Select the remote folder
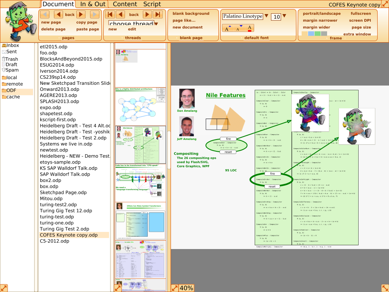The width and height of the screenshot is (389, 292). pos(13,84)
